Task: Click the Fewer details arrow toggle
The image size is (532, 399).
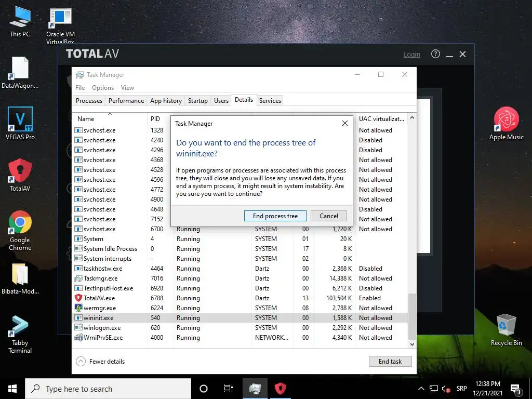Action: (81, 362)
